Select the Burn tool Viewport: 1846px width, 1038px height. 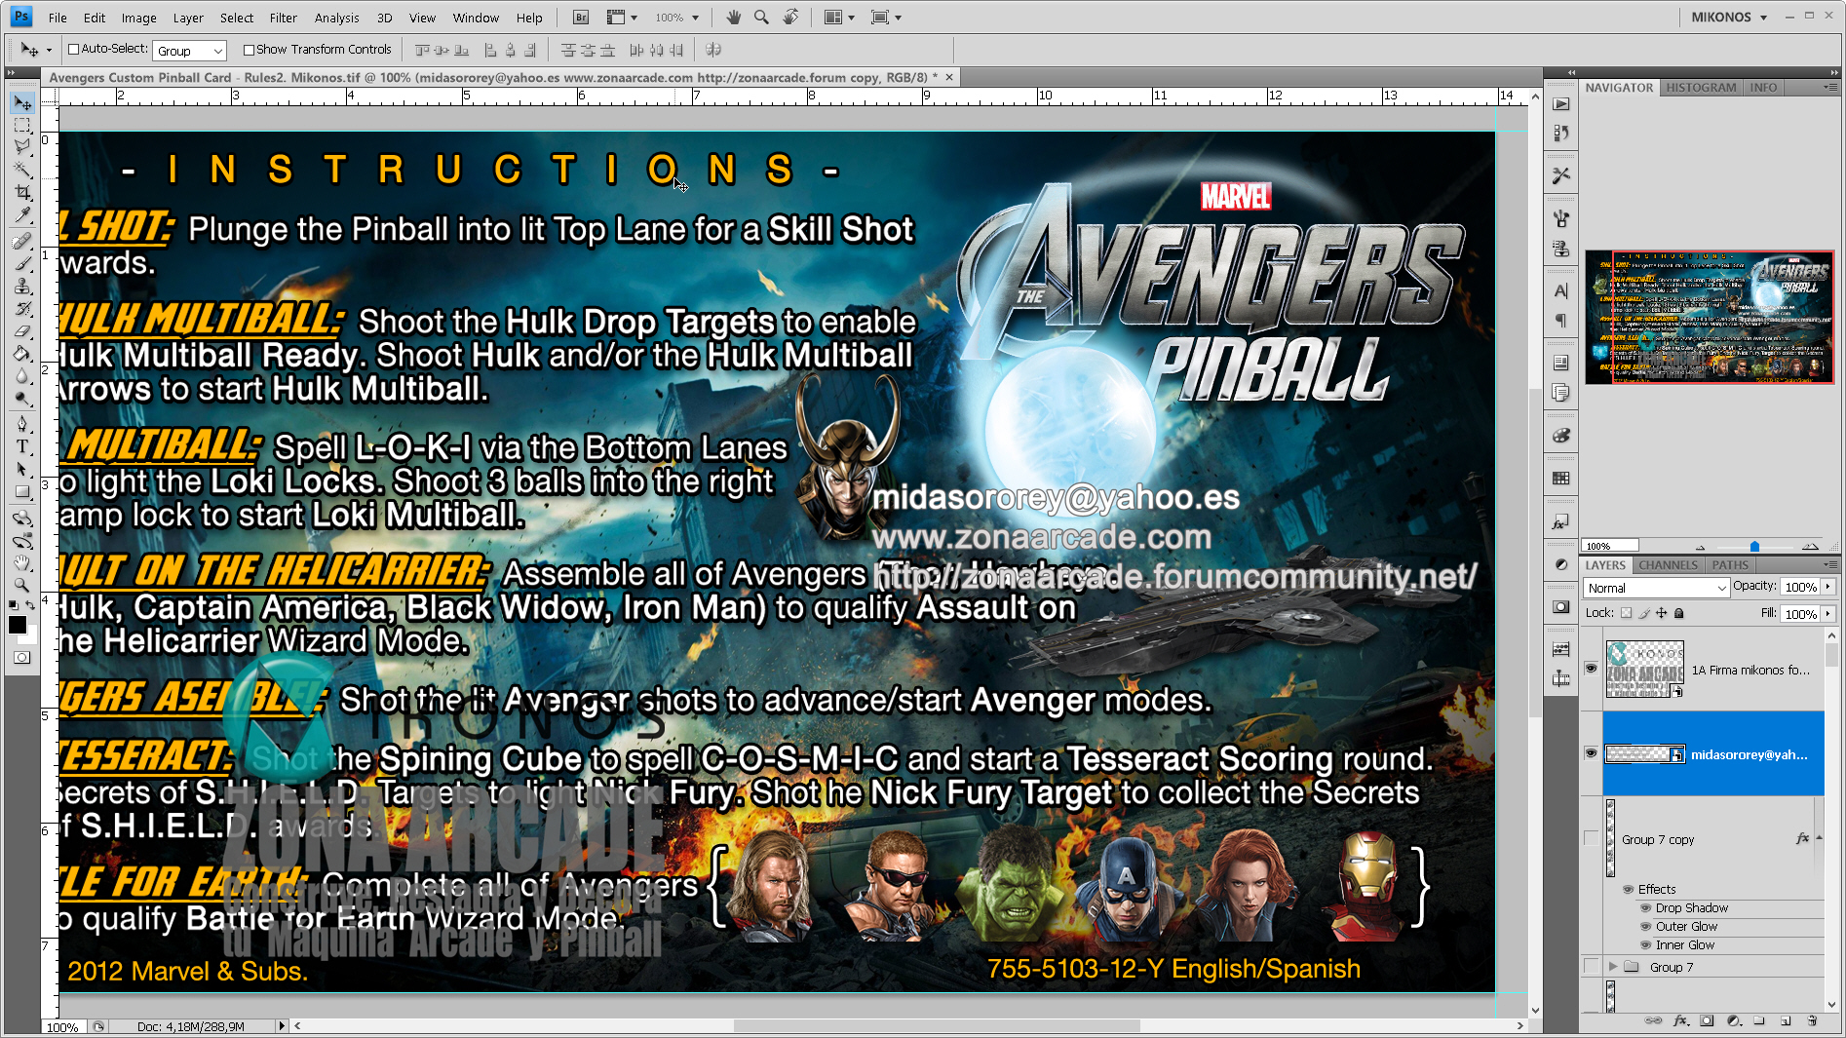point(22,398)
